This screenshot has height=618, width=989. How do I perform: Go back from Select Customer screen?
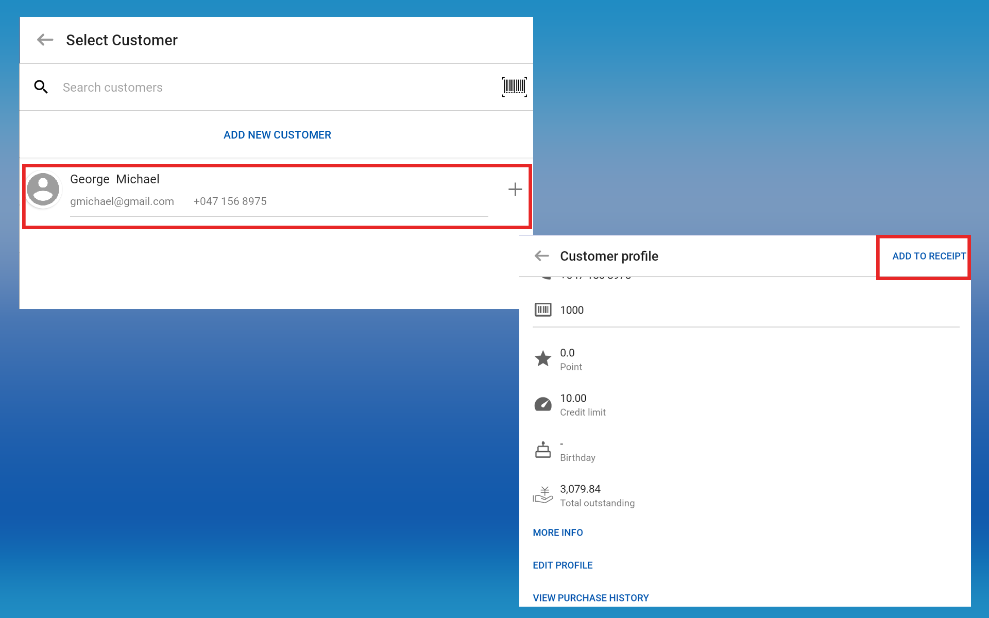[45, 40]
